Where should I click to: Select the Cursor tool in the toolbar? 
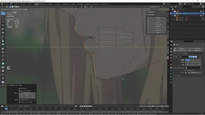click(3, 17)
